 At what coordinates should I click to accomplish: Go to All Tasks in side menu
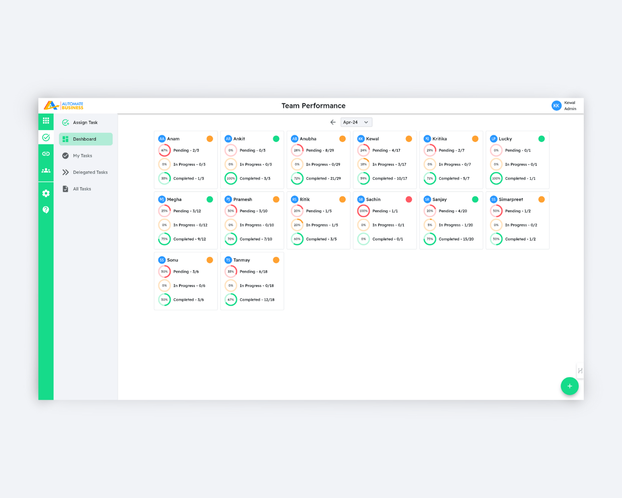[82, 189]
